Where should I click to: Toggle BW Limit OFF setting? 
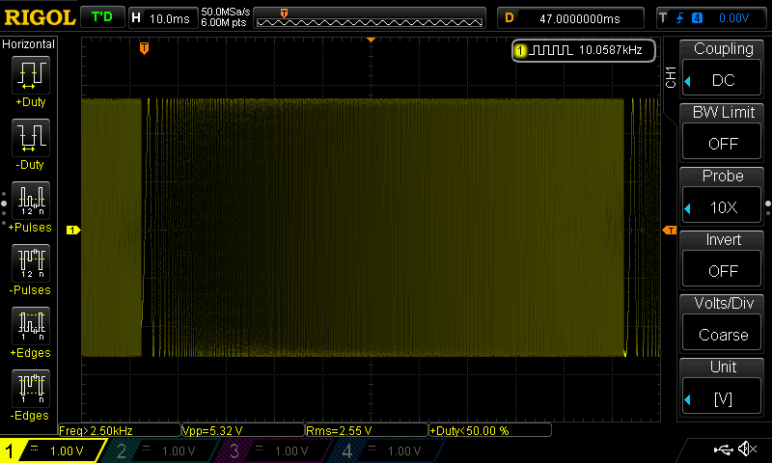(x=723, y=130)
